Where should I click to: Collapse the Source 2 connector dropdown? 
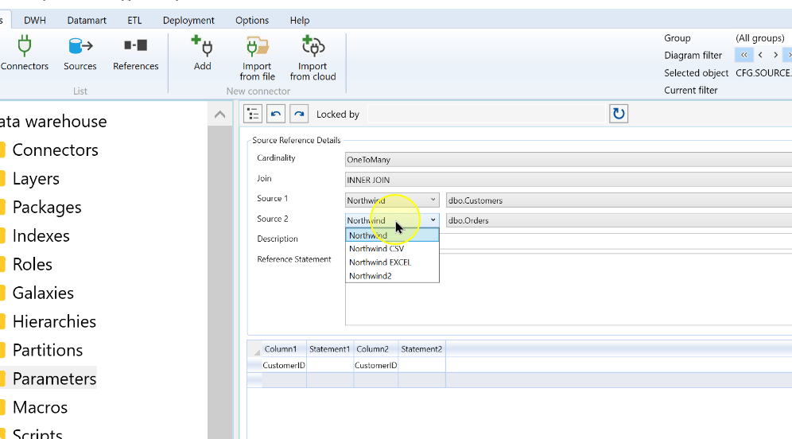[433, 220]
